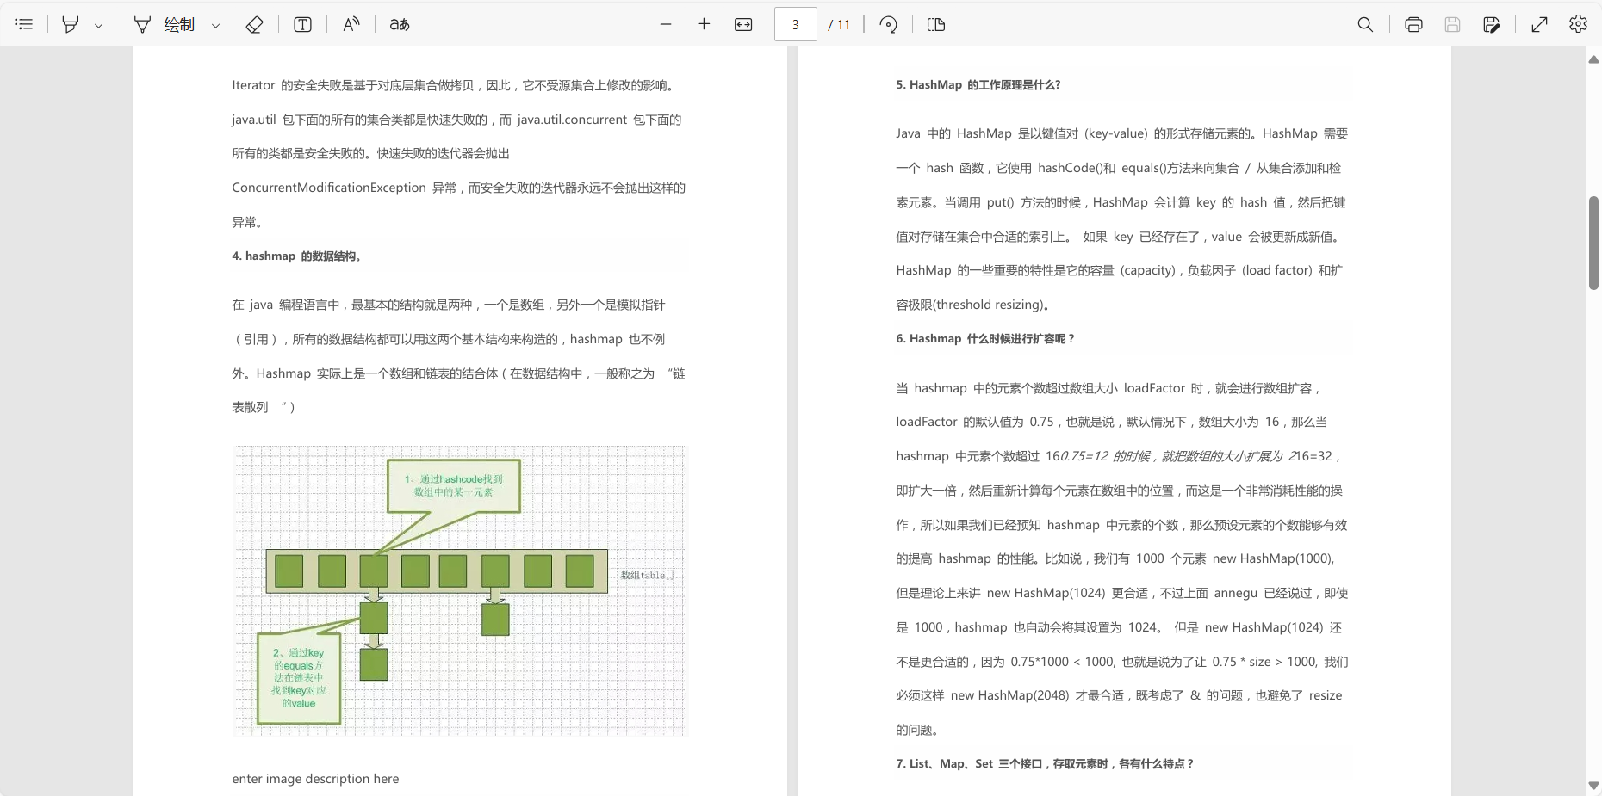This screenshot has width=1602, height=796.
Task: Open the table of contents sidebar
Action: pyautogui.click(x=24, y=24)
